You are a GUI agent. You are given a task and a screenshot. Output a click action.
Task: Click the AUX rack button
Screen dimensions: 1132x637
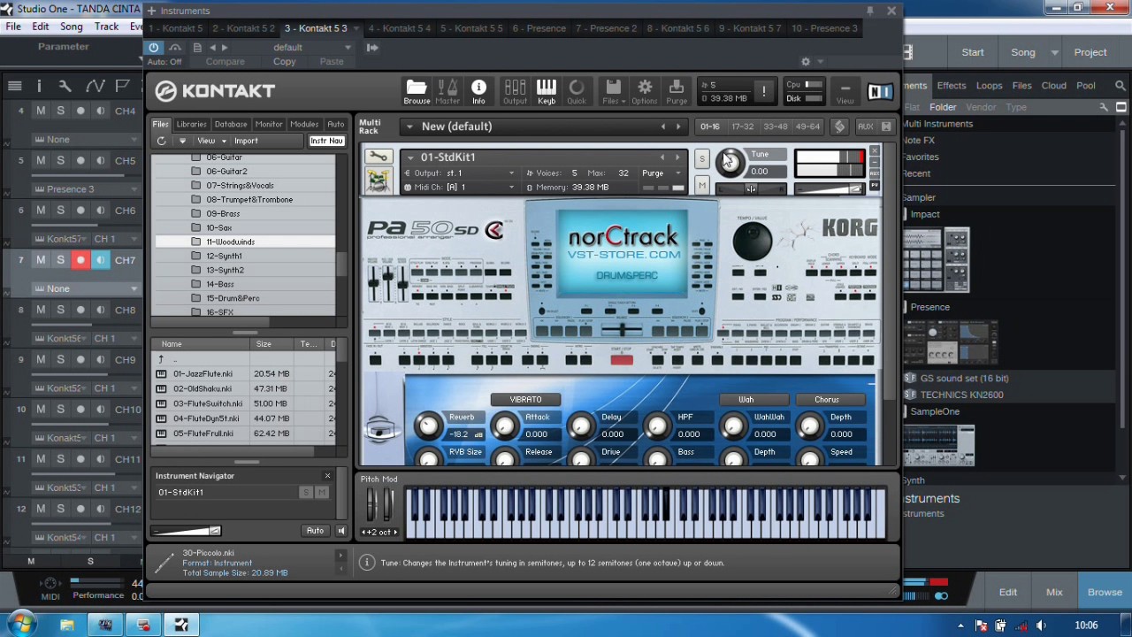(x=866, y=127)
